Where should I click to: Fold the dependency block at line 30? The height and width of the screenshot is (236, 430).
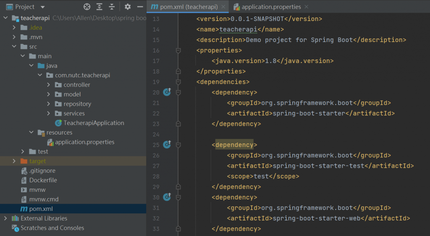pos(178,197)
